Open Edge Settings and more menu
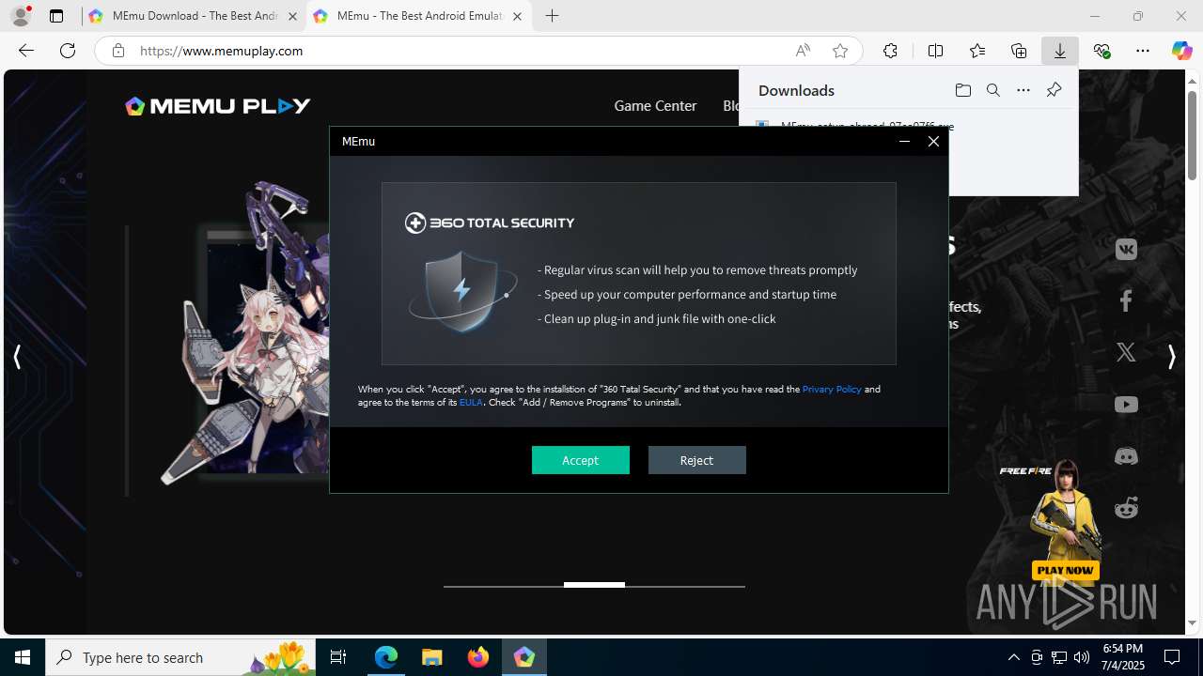1203x676 pixels. click(x=1143, y=51)
